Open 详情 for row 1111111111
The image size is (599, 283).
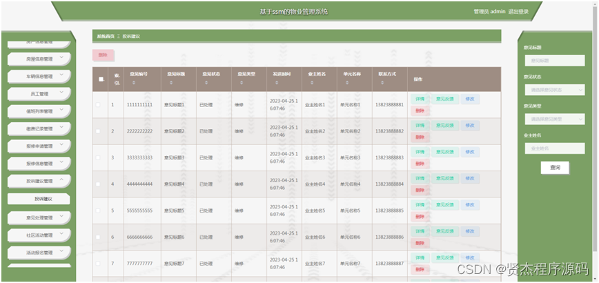pos(420,99)
